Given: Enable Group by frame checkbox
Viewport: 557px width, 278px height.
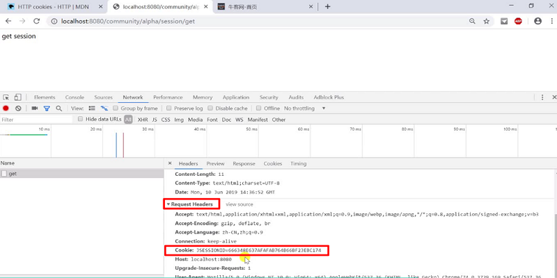Looking at the screenshot, I should coord(116,108).
